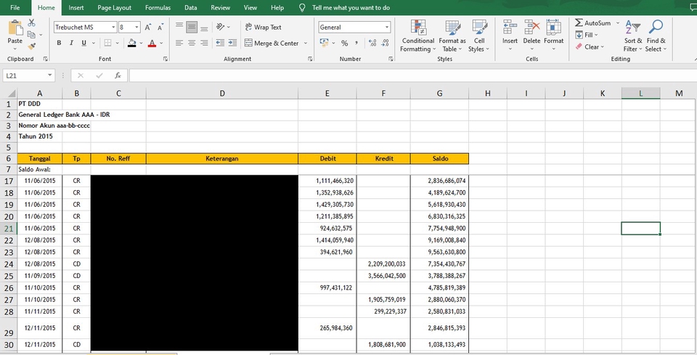
Task: Open the File tab
Action: (15, 7)
